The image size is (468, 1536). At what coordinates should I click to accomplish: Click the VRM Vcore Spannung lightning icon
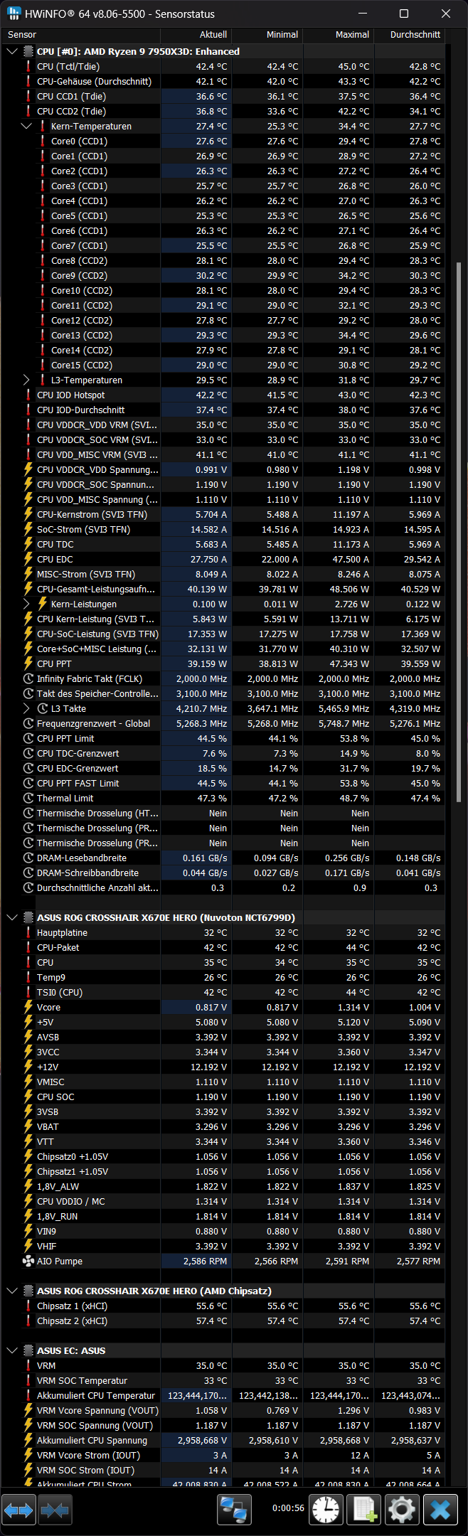coord(28,1410)
